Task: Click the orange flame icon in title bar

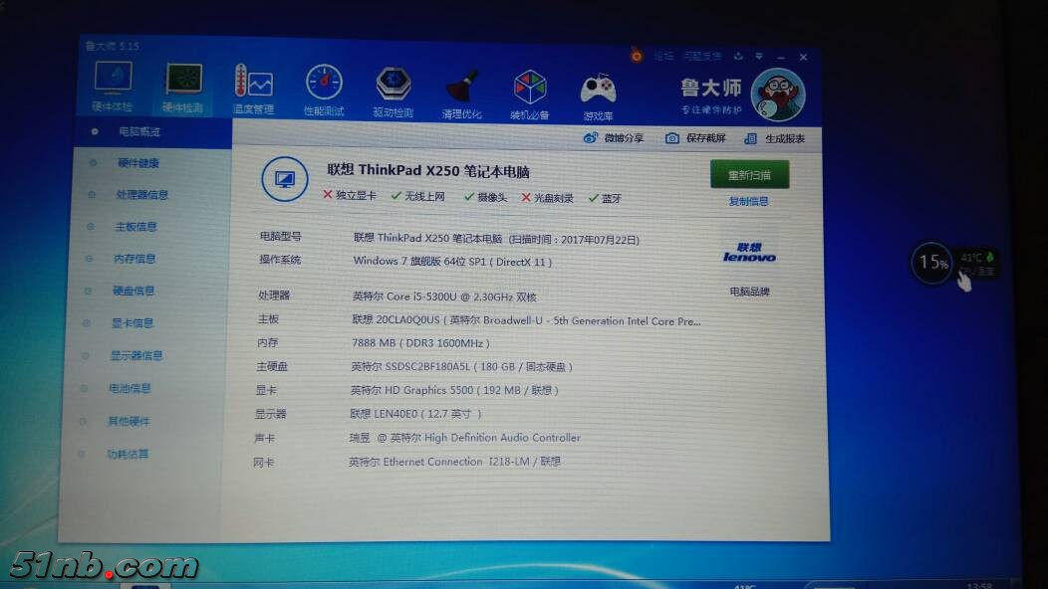Action: click(637, 56)
